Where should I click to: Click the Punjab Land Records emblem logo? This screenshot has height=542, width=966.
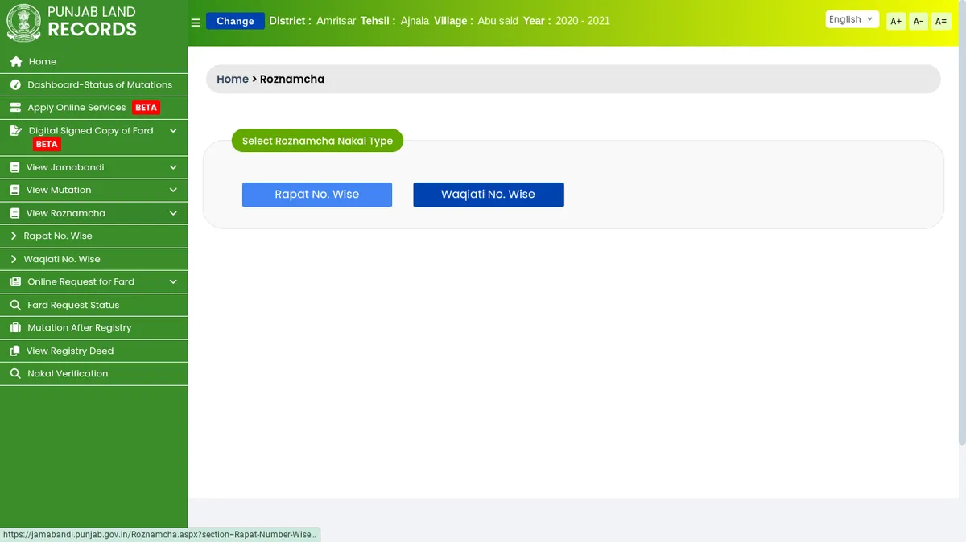coord(23,23)
